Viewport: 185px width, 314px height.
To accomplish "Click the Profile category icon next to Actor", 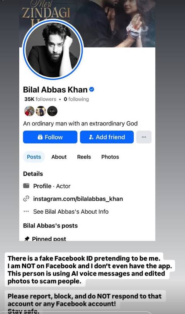I will [x=26, y=186].
